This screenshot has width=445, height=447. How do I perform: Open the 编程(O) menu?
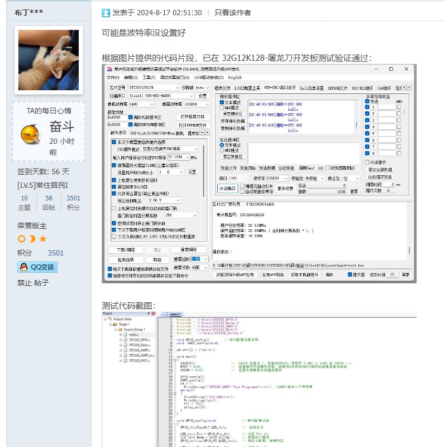coord(131,78)
